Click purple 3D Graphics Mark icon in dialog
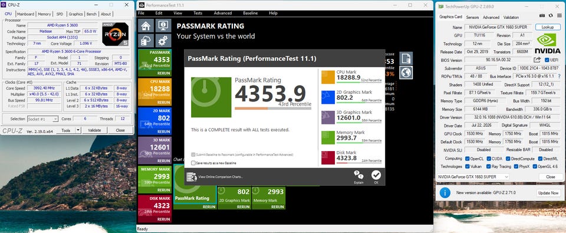 (328, 117)
